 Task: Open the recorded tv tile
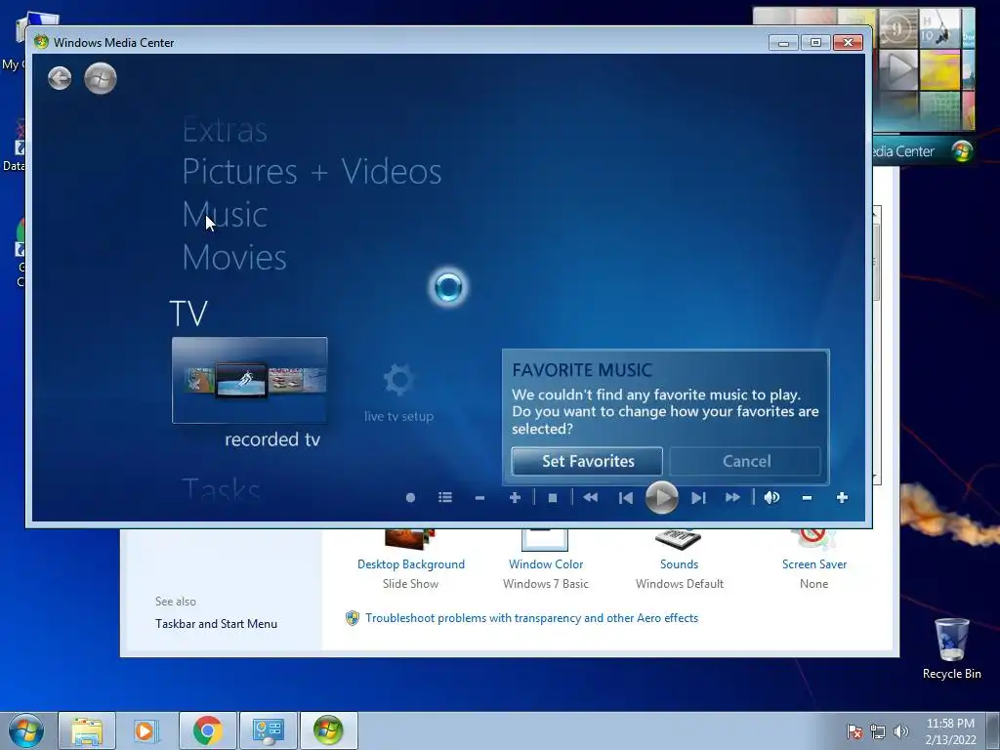pyautogui.click(x=249, y=380)
